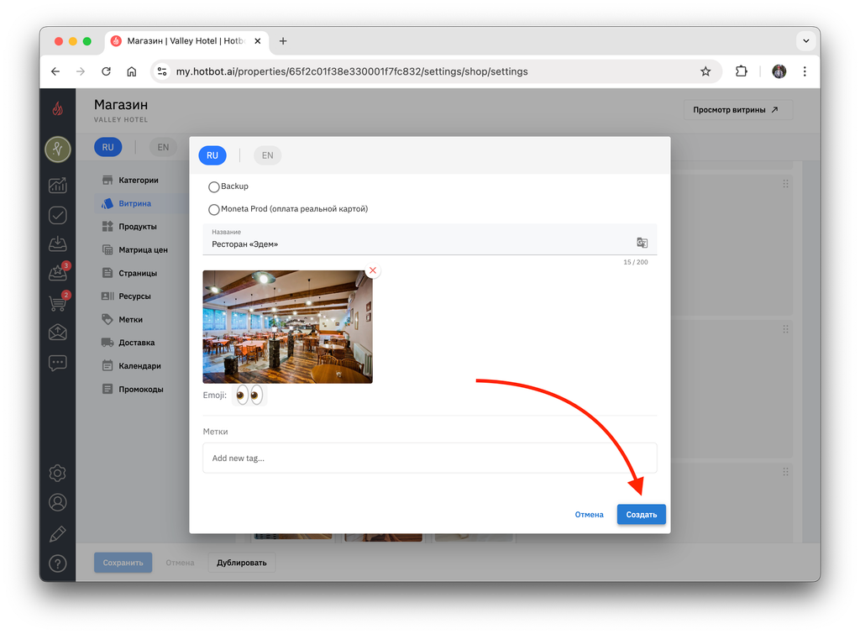Screen dimensions: 860x634
Task: Close the Магазин browser tab
Action: 257,41
